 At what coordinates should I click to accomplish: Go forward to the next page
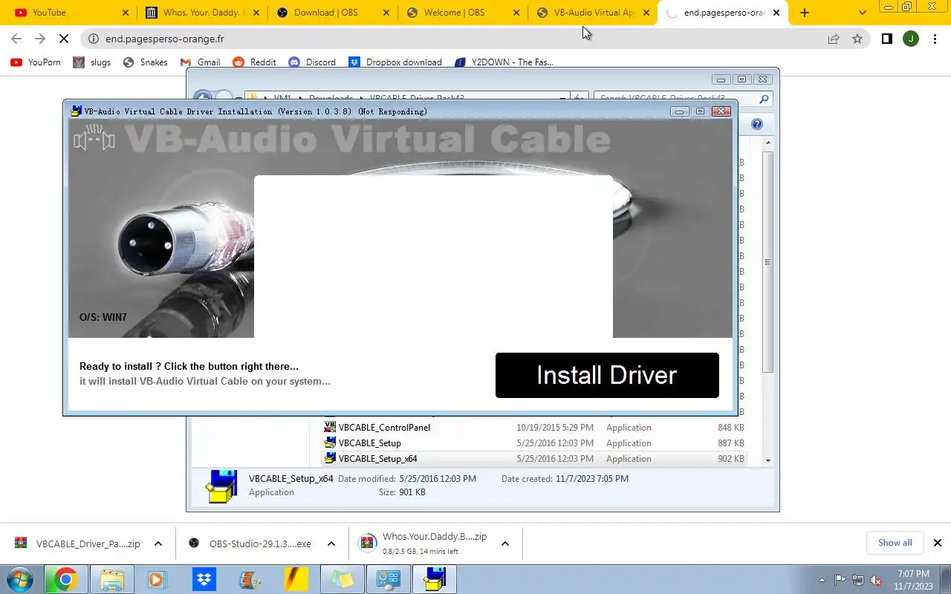tap(40, 39)
